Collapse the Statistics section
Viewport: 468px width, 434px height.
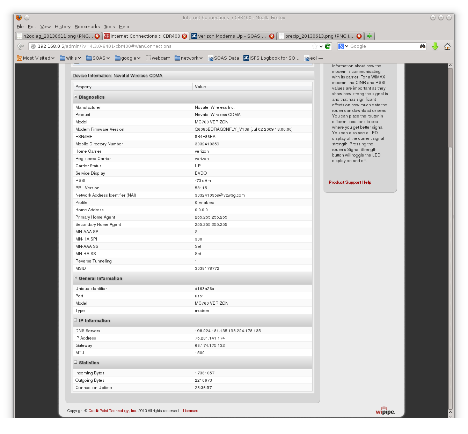pos(76,363)
